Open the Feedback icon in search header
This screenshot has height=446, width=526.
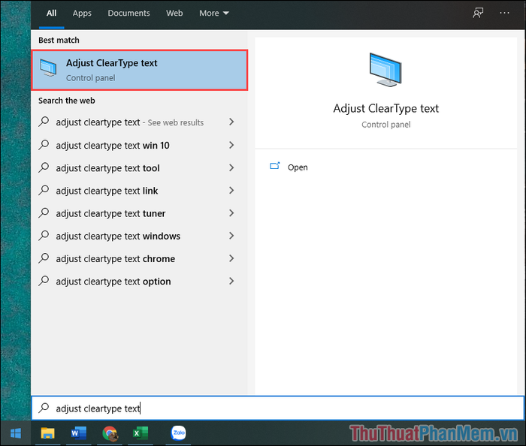478,13
